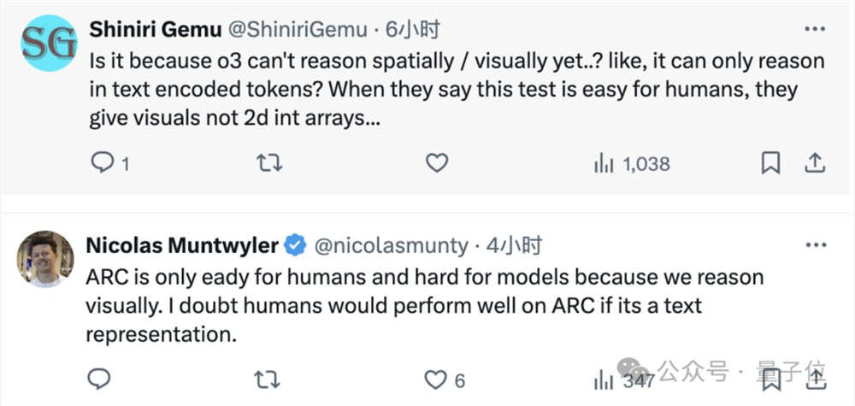Click the Nicolas Muntwyler display name

pos(182,246)
